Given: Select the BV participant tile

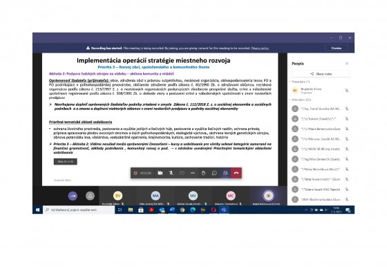Looking at the screenshot, I should [117, 196].
